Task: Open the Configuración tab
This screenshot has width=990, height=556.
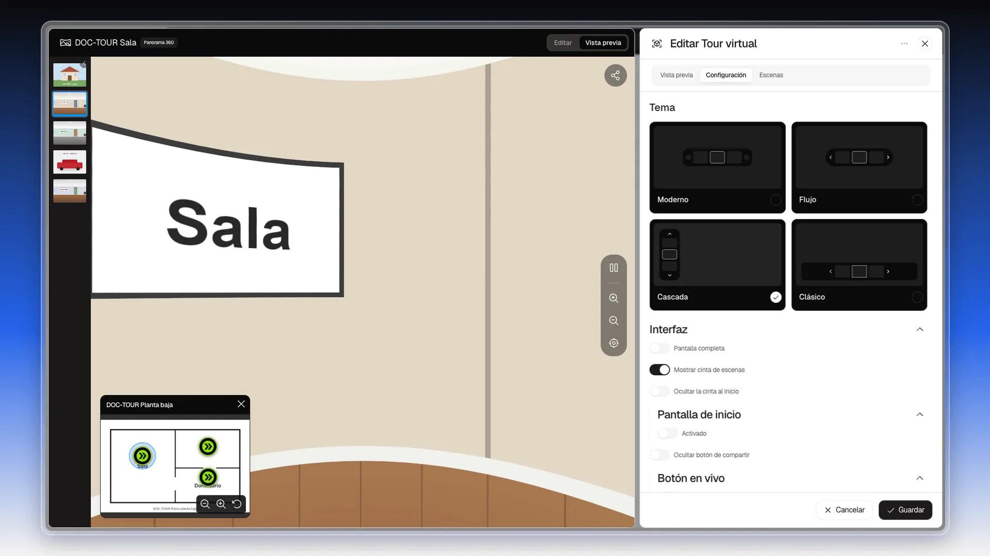Action: 726,75
